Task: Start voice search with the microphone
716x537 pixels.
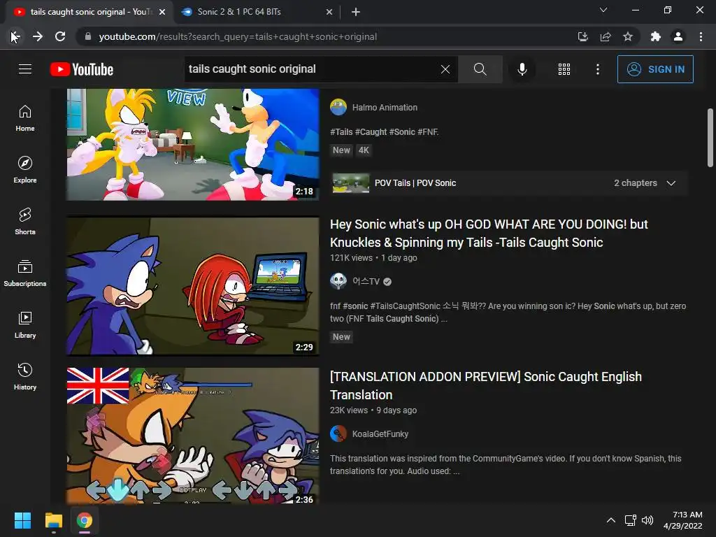Action: (522, 69)
